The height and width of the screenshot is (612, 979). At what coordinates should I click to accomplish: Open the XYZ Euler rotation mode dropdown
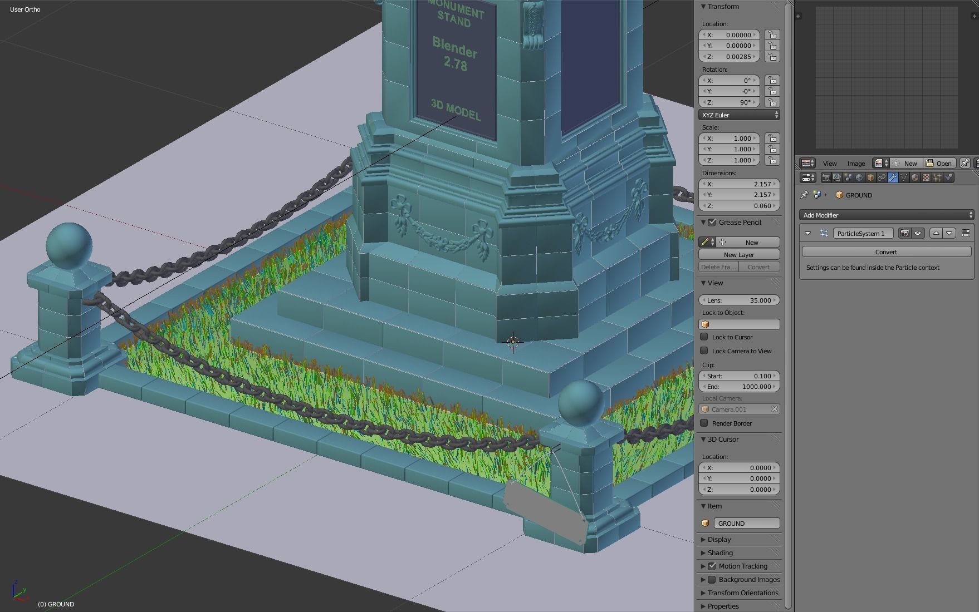point(739,115)
